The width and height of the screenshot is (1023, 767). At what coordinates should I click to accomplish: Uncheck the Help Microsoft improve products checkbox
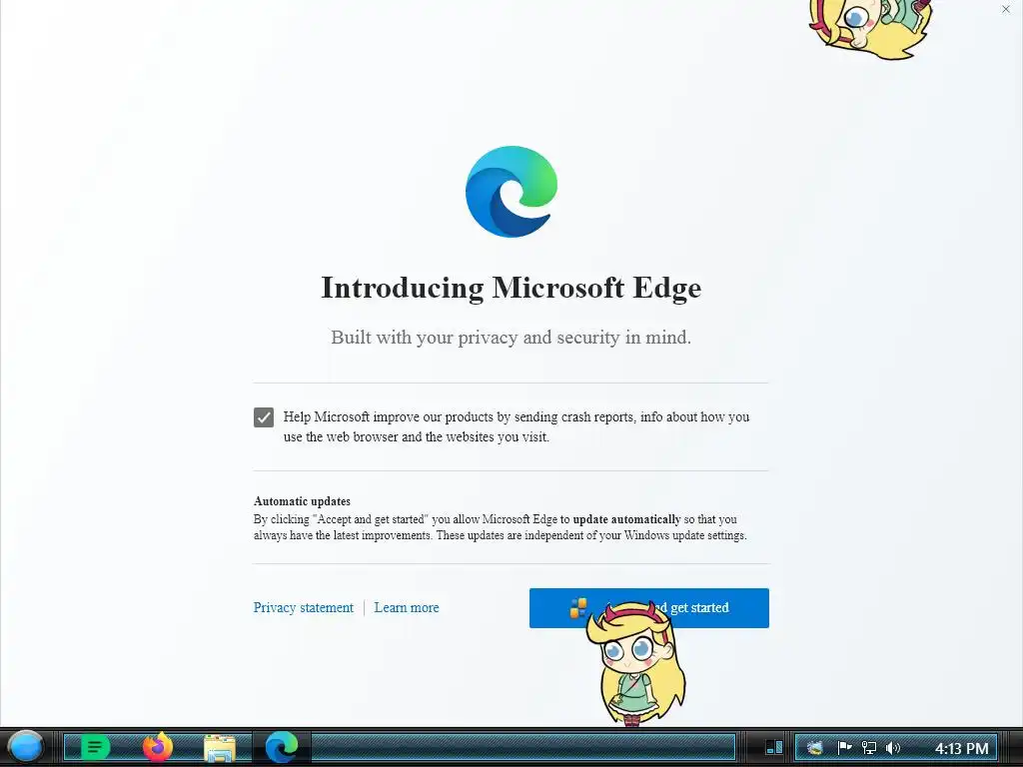click(x=264, y=417)
